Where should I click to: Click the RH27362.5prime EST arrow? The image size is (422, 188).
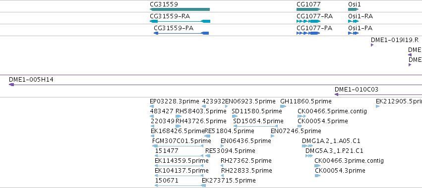tap(222, 166)
